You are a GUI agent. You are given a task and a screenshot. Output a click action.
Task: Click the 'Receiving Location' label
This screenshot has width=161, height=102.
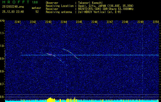click(x=60, y=6)
